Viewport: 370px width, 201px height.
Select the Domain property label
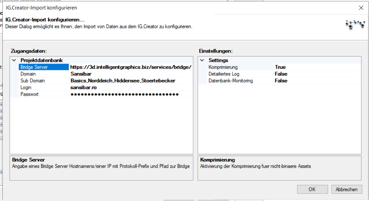point(28,74)
